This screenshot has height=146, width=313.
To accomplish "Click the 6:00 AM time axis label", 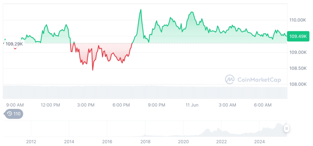I will tap(263, 105).
